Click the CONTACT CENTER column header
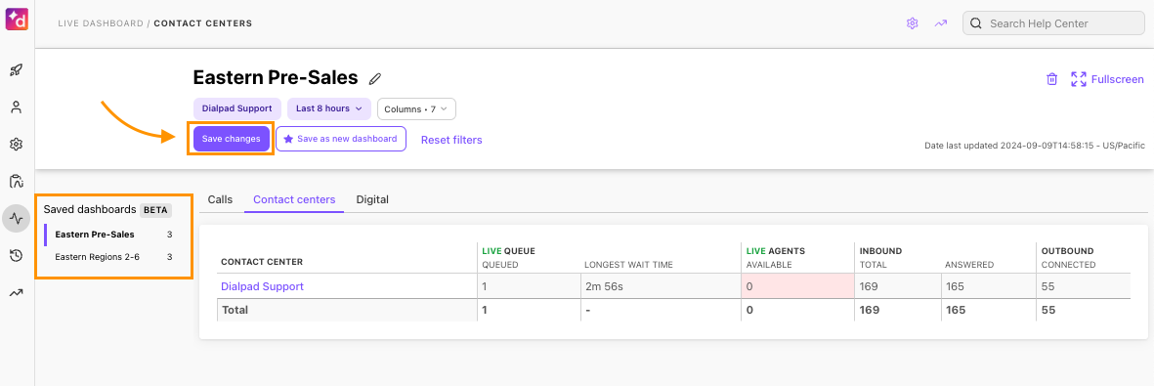This screenshot has height=386, width=1154. coord(262,262)
